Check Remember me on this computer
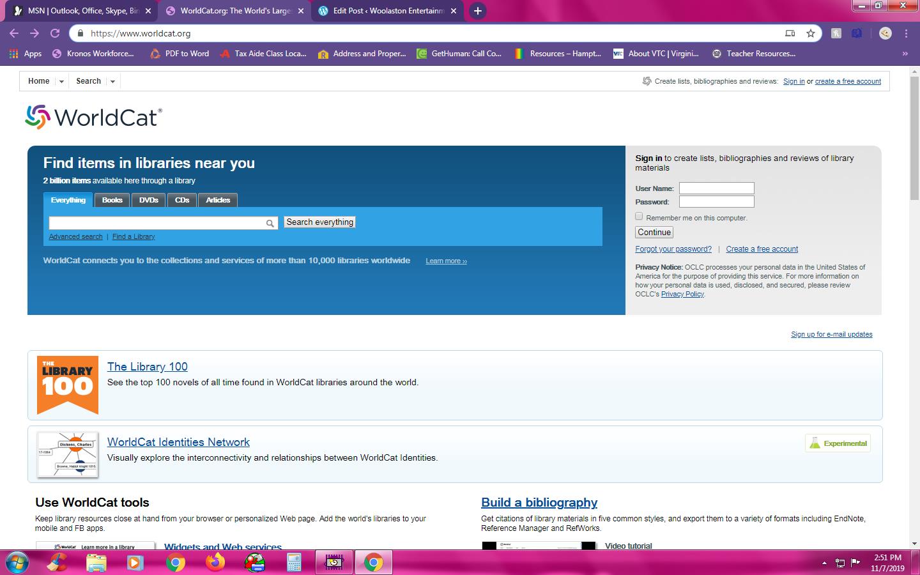Image resolution: width=920 pixels, height=575 pixels. point(639,217)
